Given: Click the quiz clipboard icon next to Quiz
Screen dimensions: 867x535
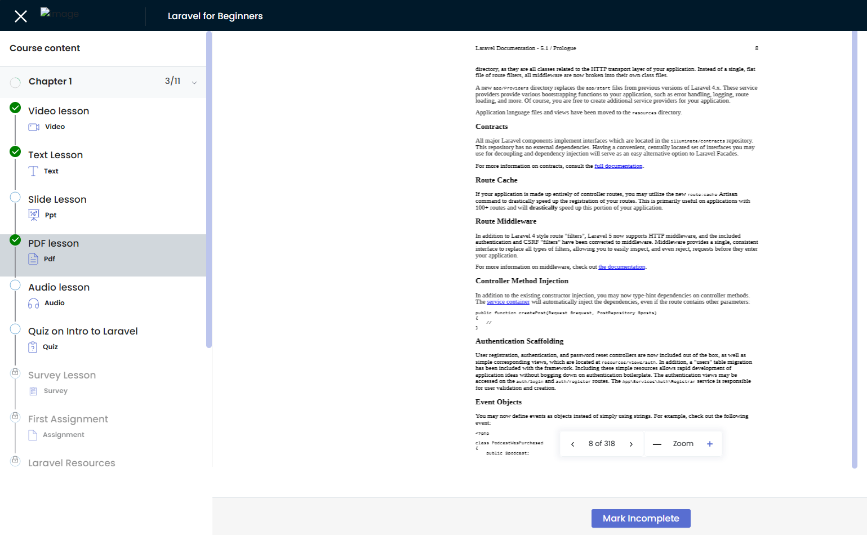Looking at the screenshot, I should 33,347.
